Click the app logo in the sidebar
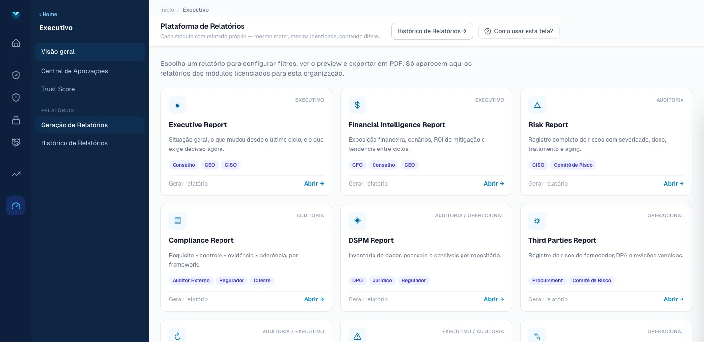This screenshot has width=704, height=342. coord(16,15)
